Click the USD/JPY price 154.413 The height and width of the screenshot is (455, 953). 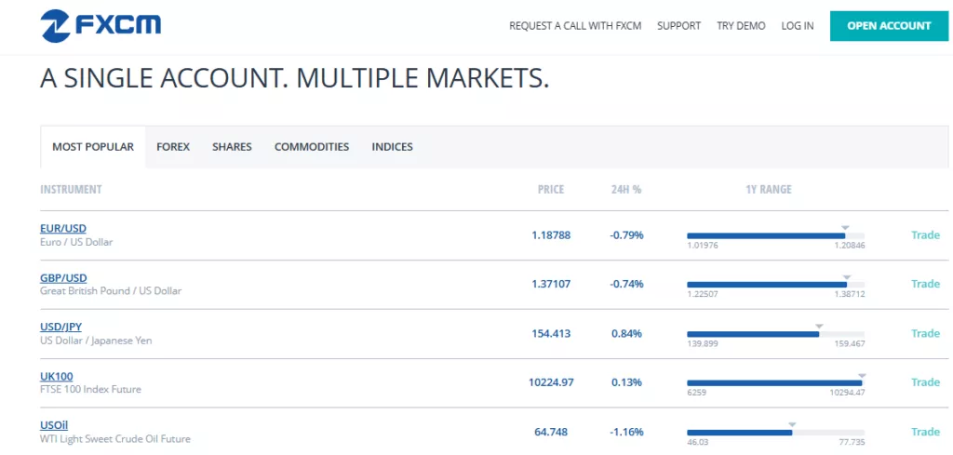[x=551, y=333]
